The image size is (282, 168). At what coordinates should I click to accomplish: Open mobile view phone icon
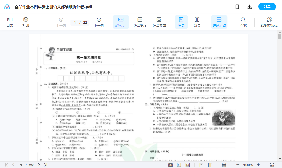click(237, 7)
